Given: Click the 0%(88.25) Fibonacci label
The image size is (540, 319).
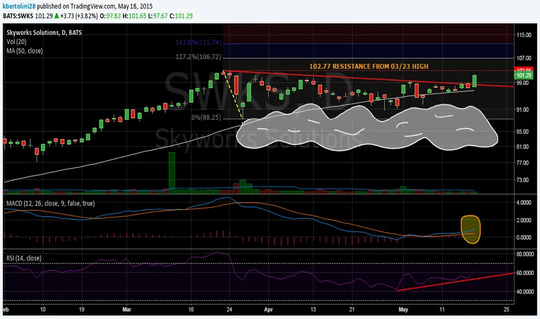Looking at the screenshot, I should 206,118.
